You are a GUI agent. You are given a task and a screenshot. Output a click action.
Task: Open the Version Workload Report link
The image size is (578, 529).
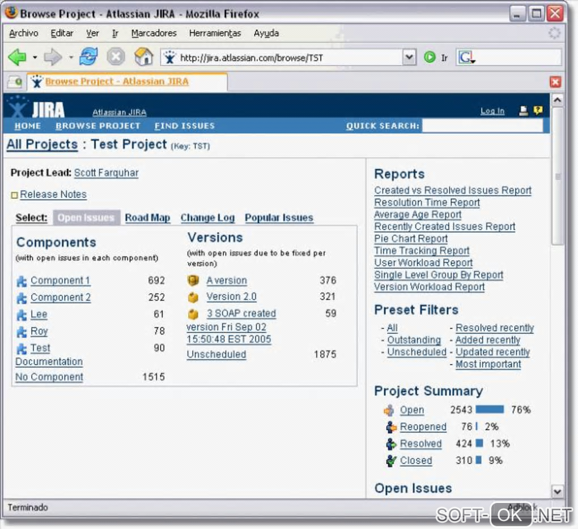[x=429, y=287]
